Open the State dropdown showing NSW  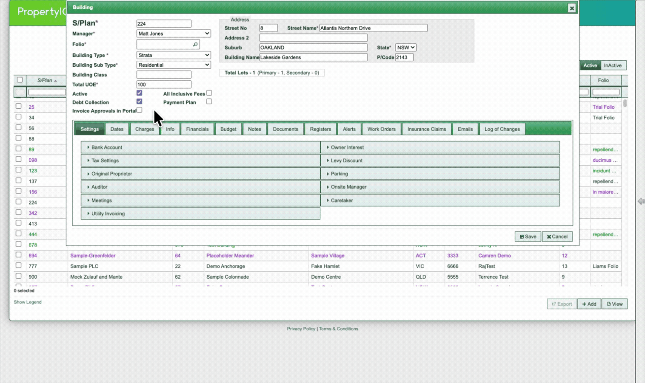405,48
